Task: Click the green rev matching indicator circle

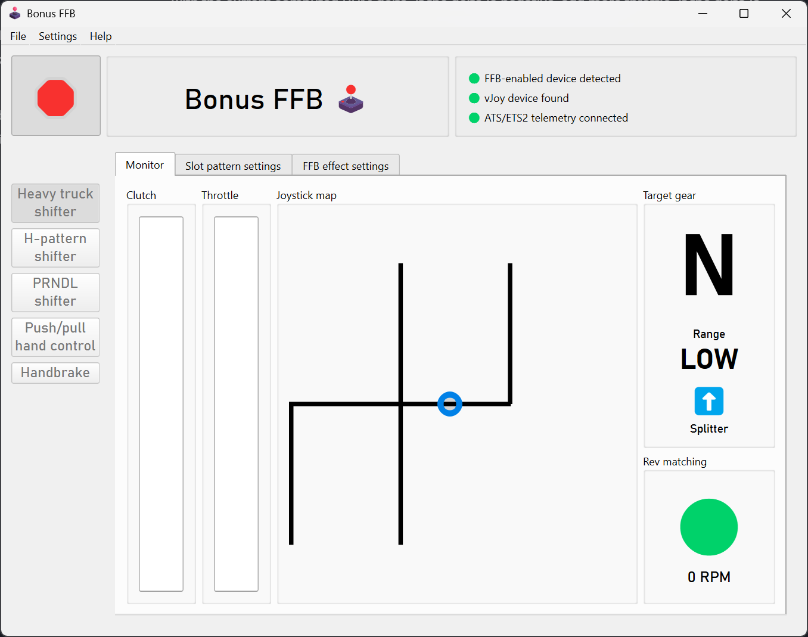Action: pyautogui.click(x=709, y=527)
